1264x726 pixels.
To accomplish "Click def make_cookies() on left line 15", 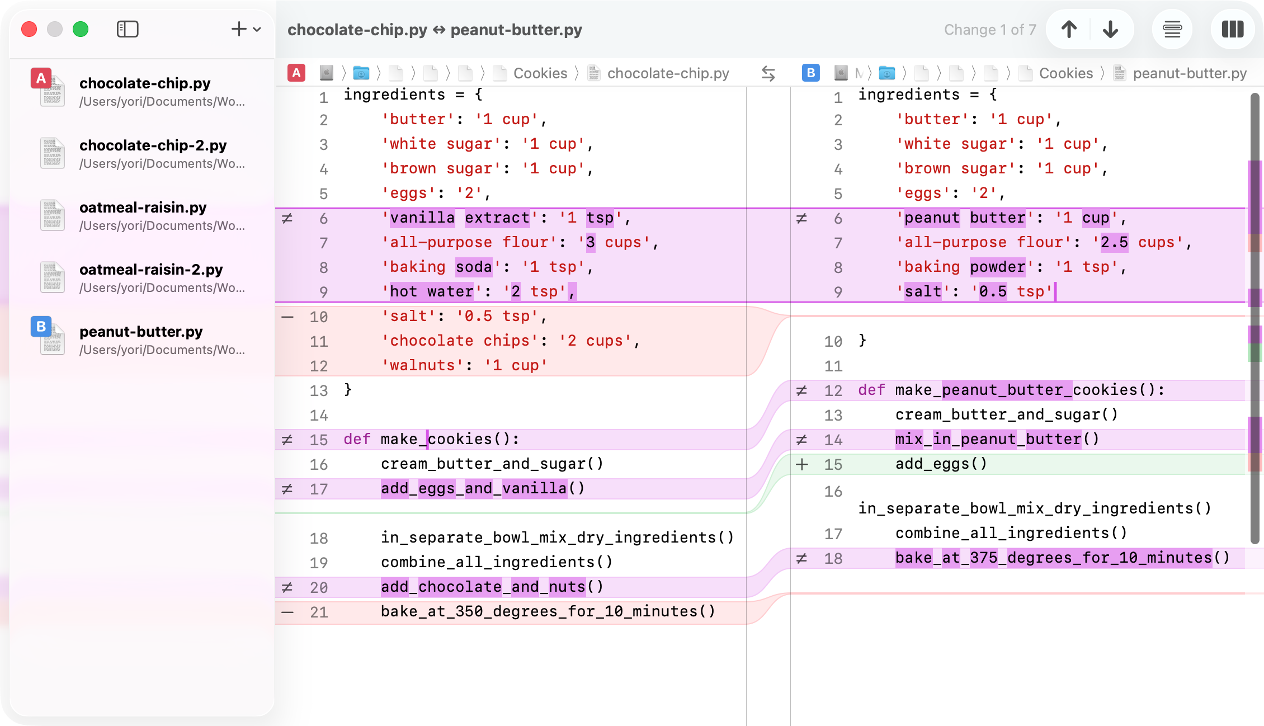I will (x=431, y=439).
